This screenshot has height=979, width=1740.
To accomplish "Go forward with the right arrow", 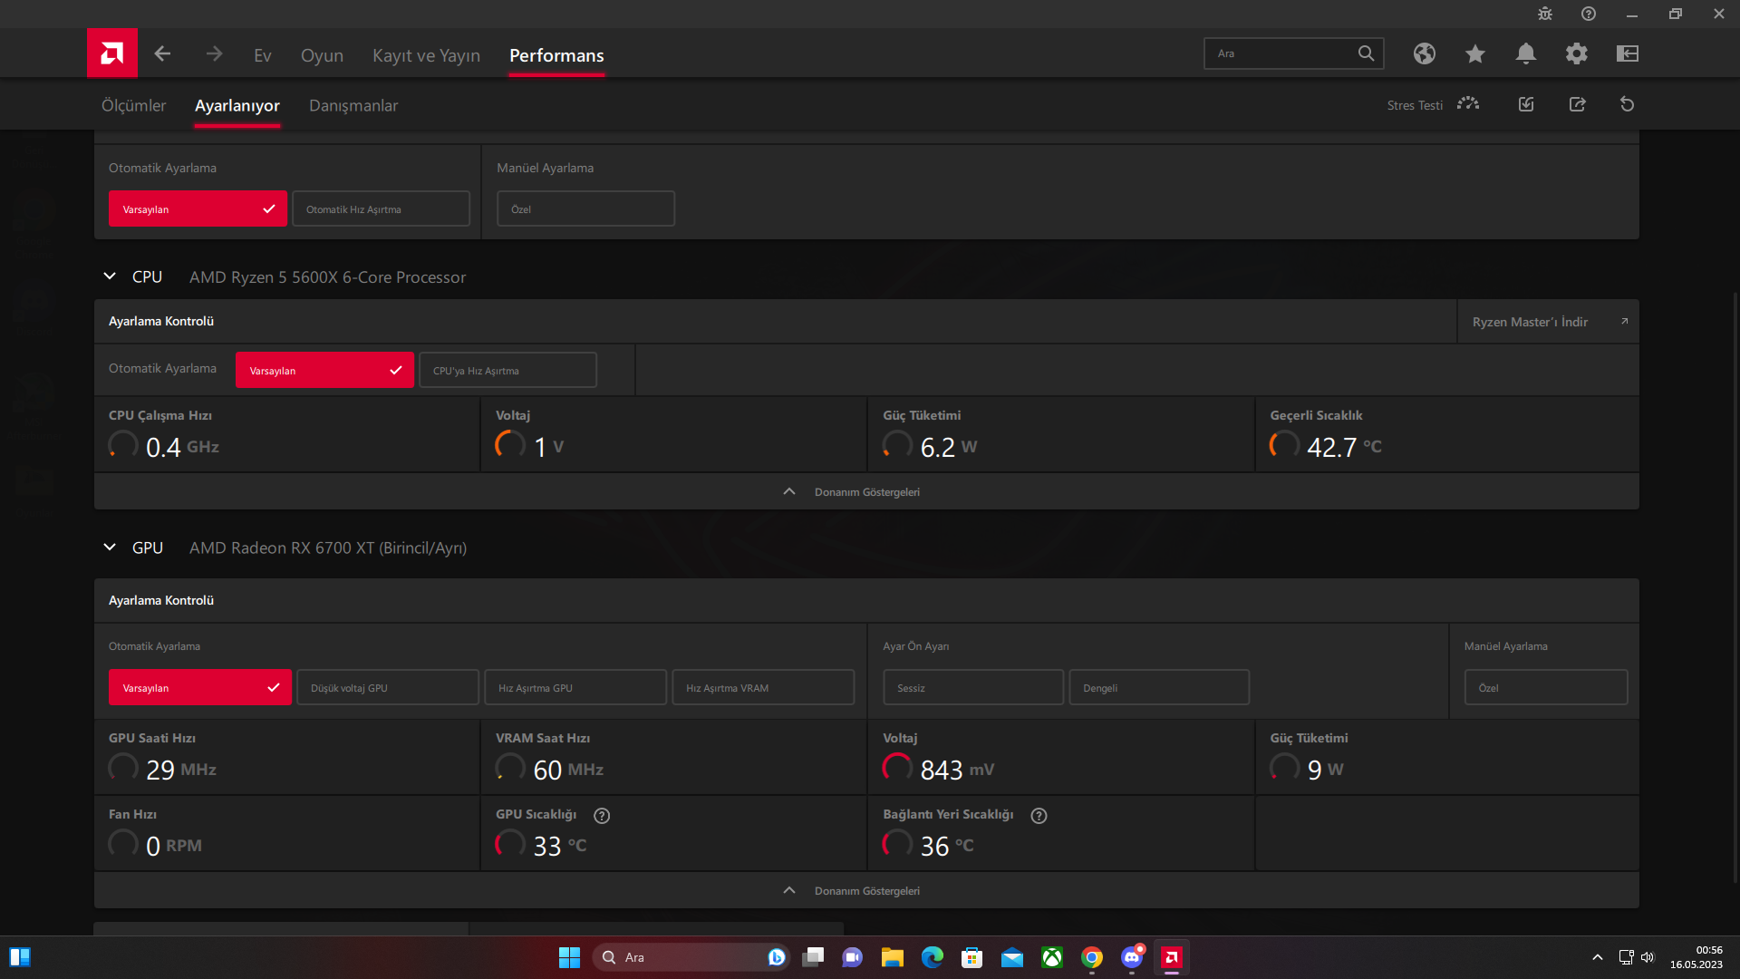I will click(x=214, y=54).
